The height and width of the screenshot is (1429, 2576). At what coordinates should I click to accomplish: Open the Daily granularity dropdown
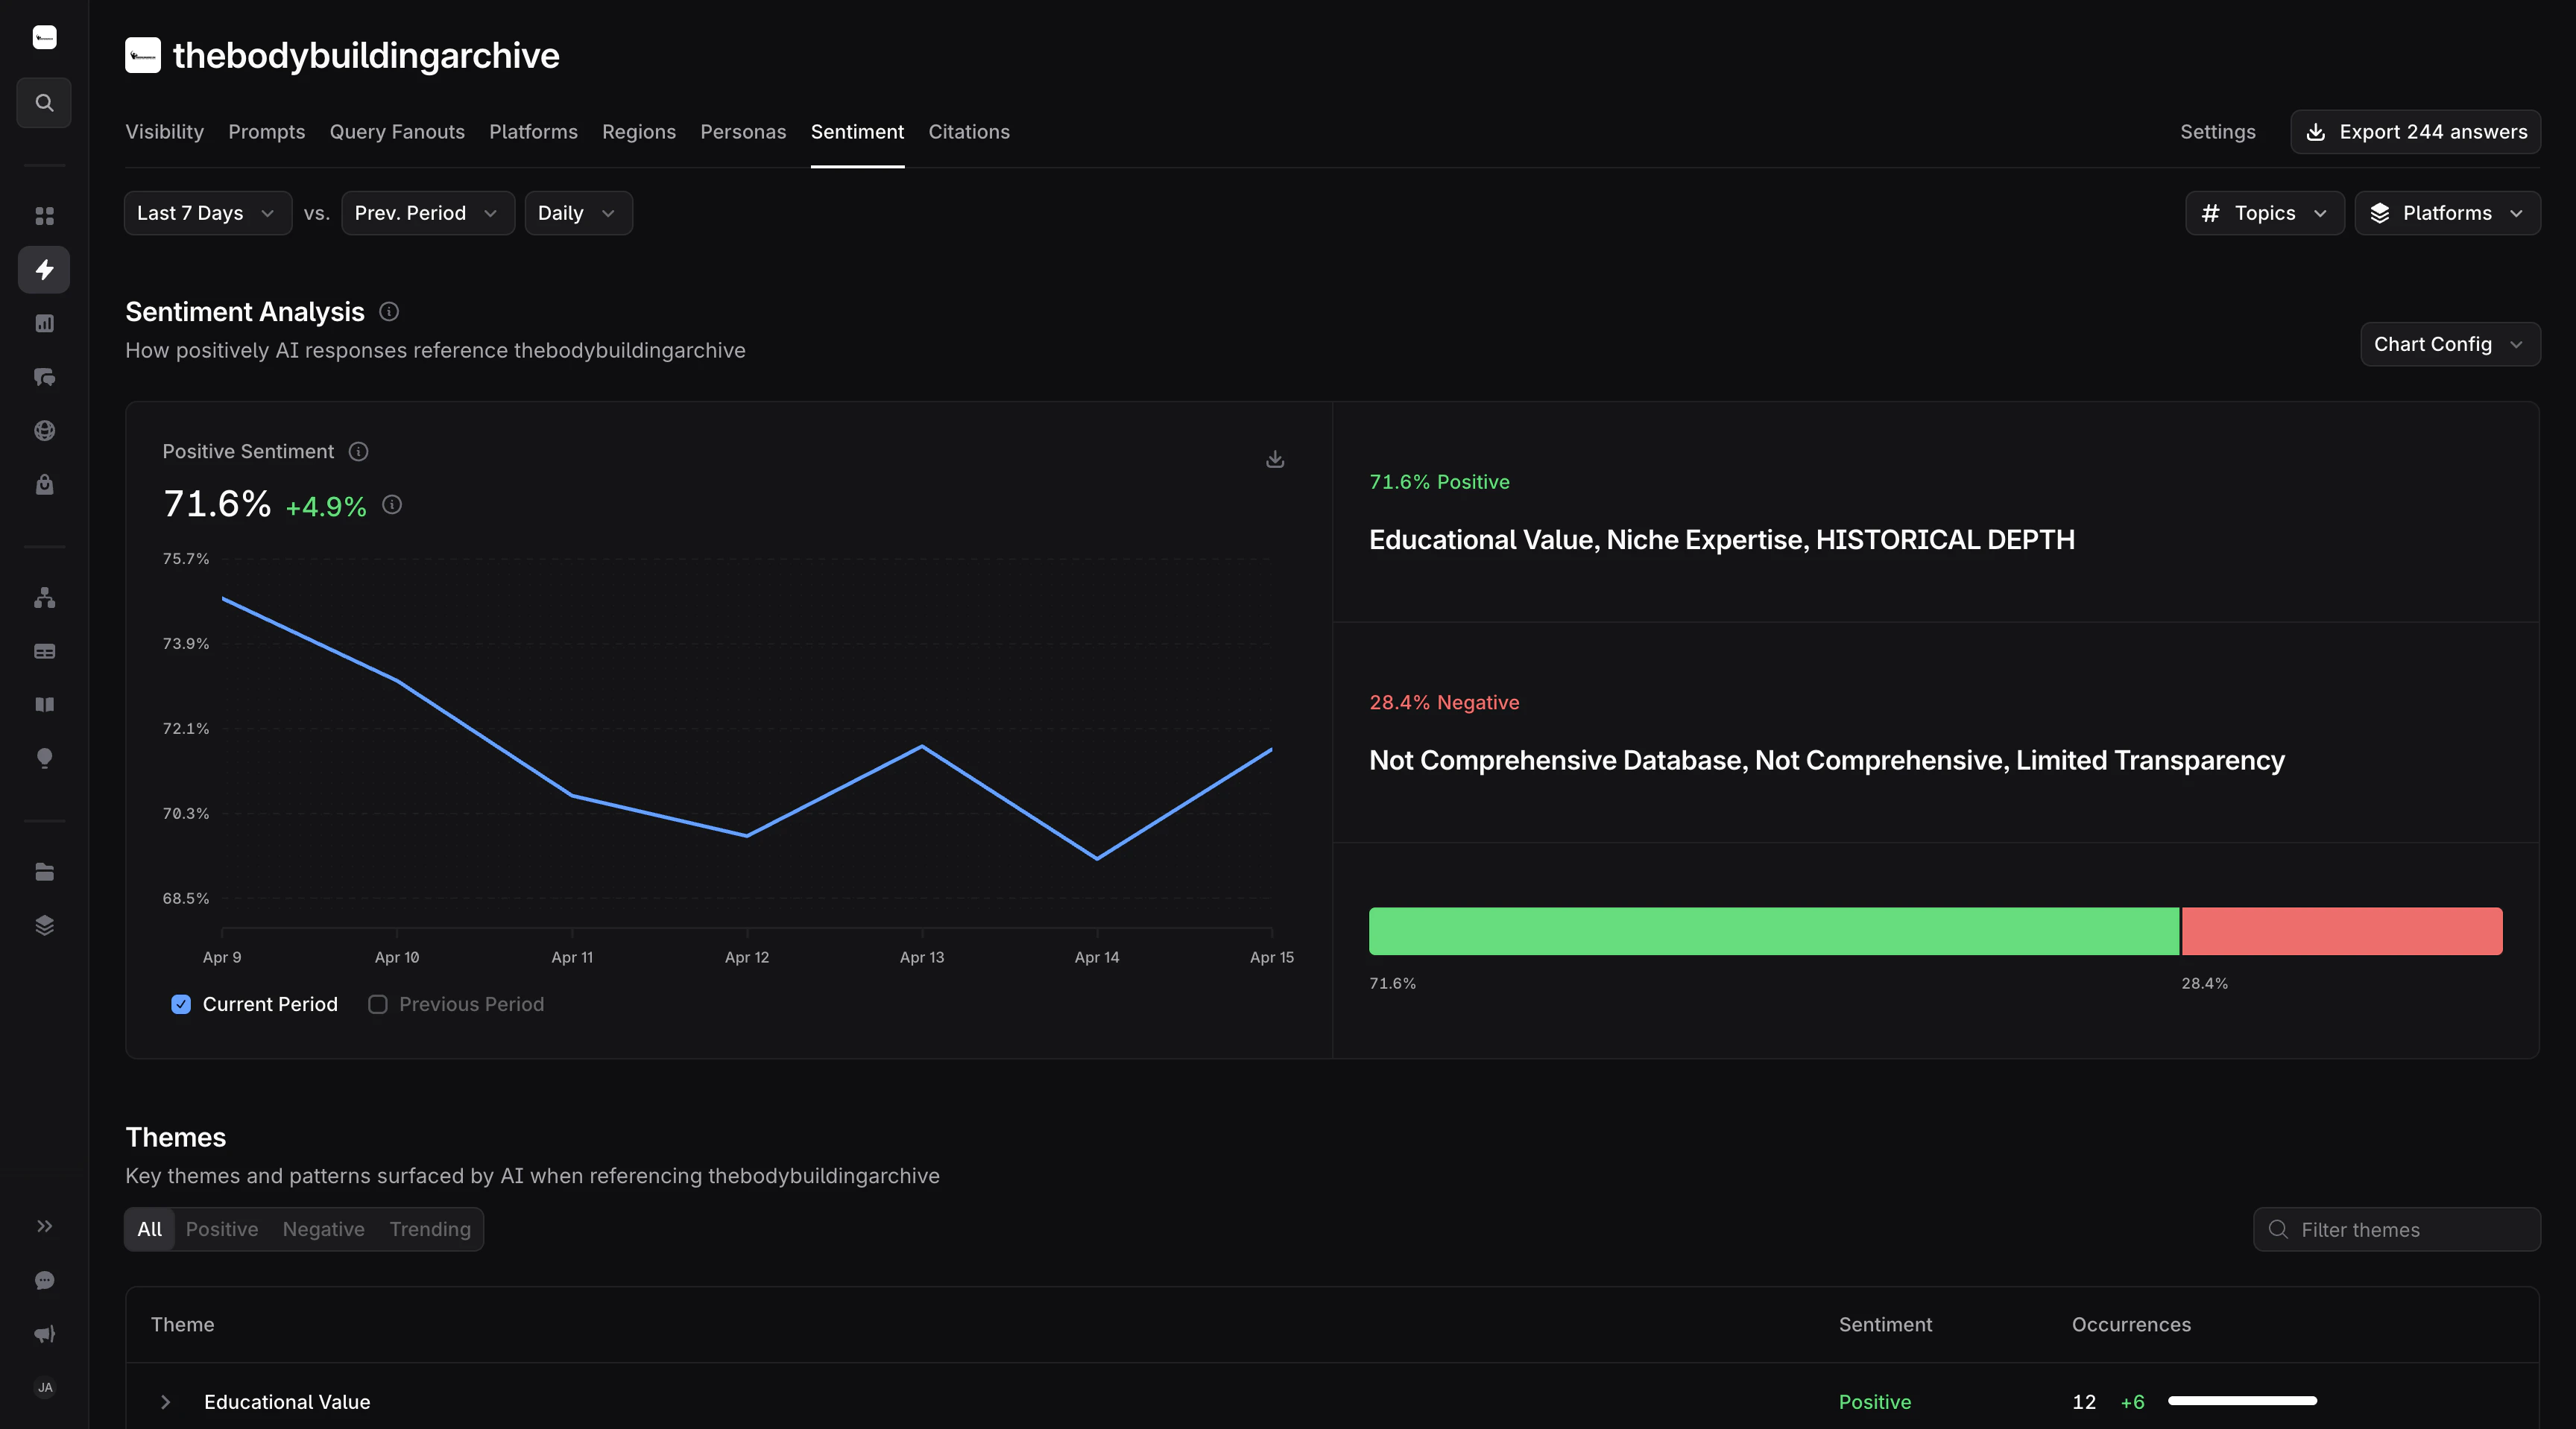[578, 213]
